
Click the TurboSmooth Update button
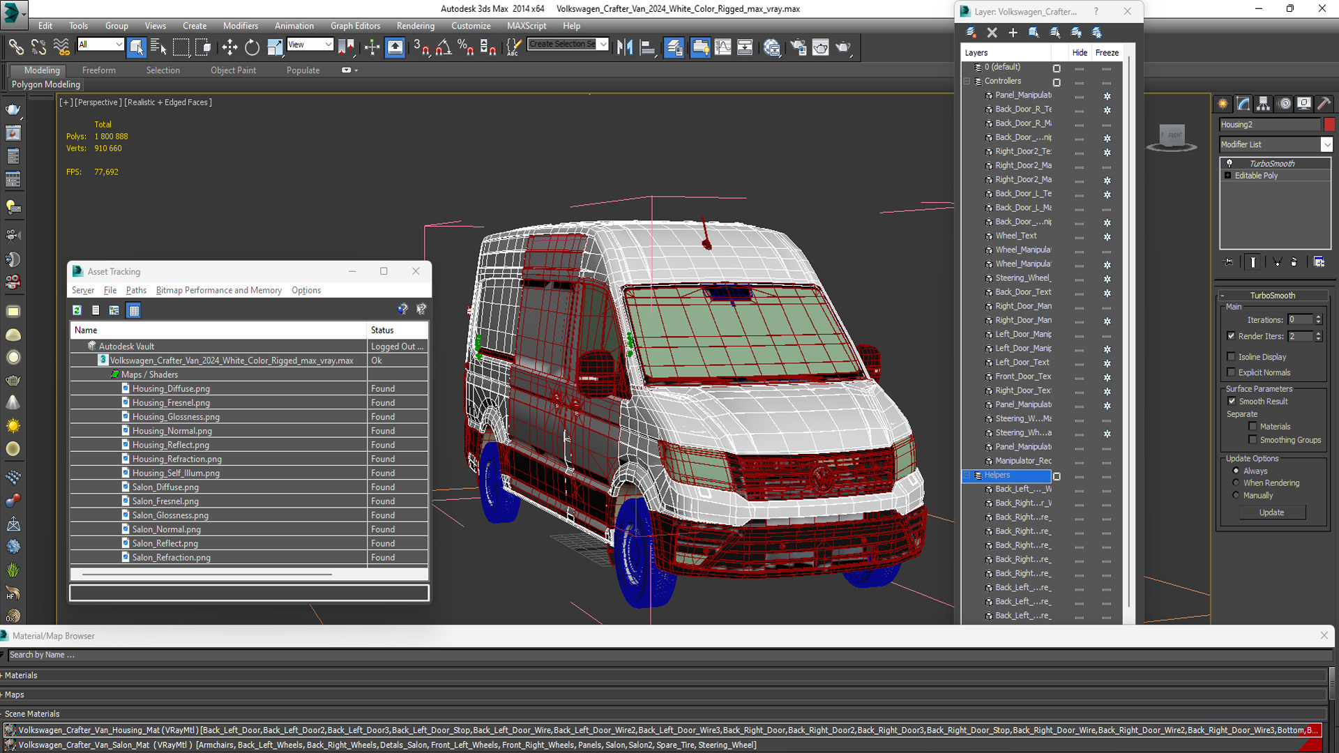(1271, 512)
